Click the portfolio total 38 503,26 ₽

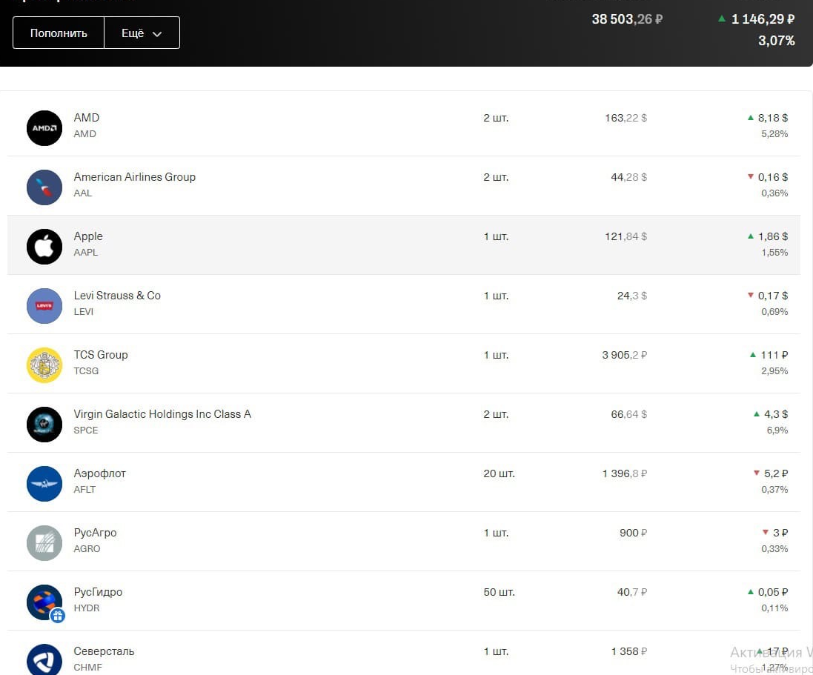pos(626,19)
